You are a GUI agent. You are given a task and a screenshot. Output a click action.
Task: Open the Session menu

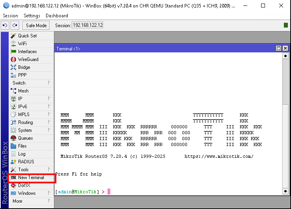point(10,16)
